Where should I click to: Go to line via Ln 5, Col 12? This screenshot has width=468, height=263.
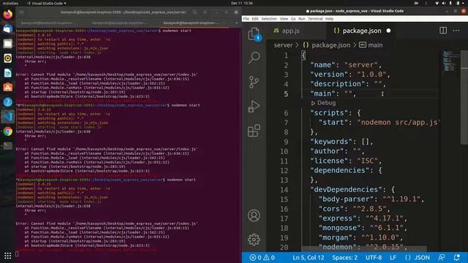point(309,257)
